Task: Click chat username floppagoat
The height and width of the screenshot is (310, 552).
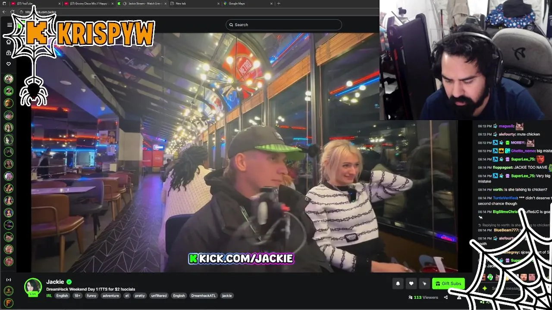Action: pyautogui.click(x=503, y=167)
